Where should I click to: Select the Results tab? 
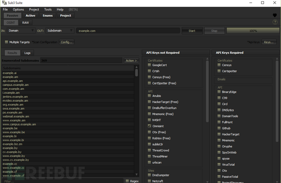point(12,53)
